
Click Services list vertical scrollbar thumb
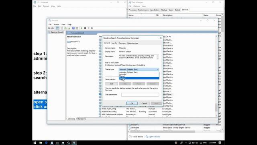pos(216,108)
